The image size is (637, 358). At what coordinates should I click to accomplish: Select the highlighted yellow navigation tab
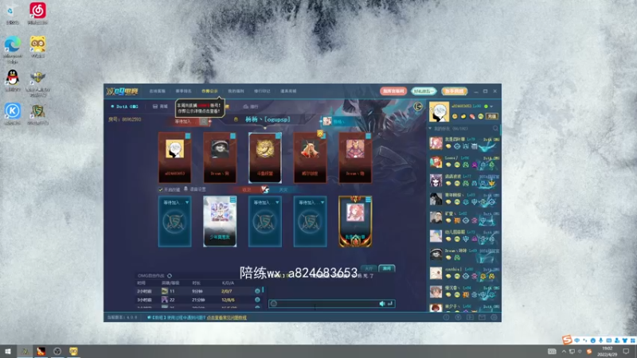[209, 91]
